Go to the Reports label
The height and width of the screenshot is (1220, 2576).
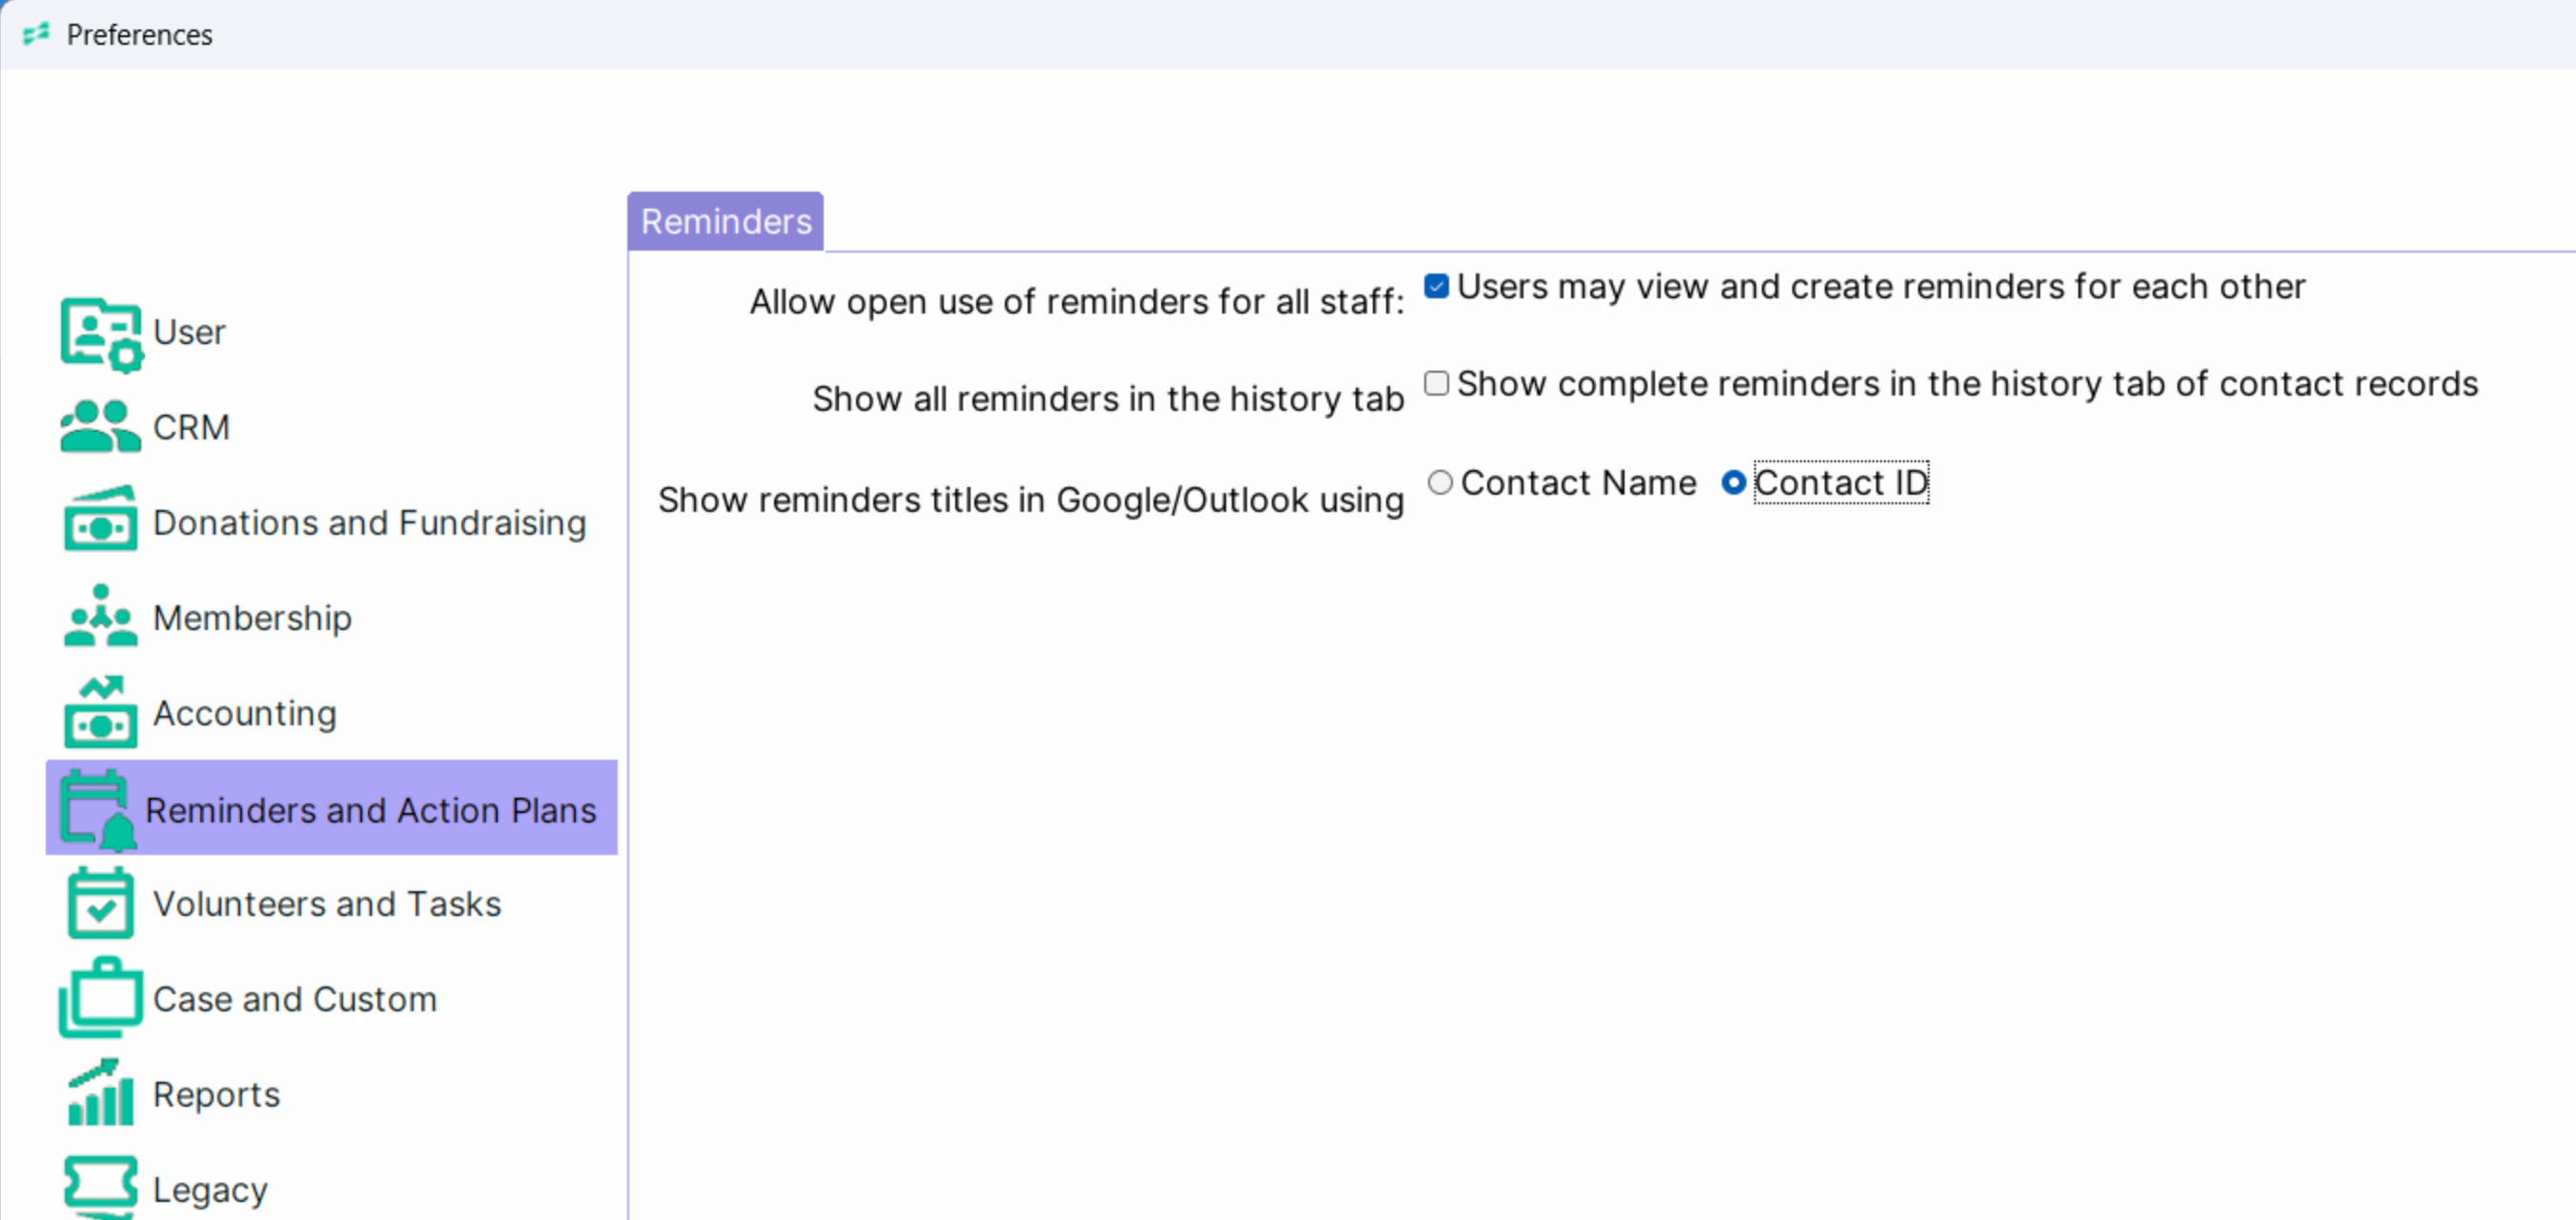[216, 1095]
